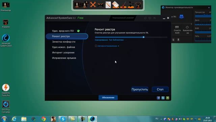Open the Корзина recycle bin icon
This screenshot has height=122, width=216.
point(6,23)
